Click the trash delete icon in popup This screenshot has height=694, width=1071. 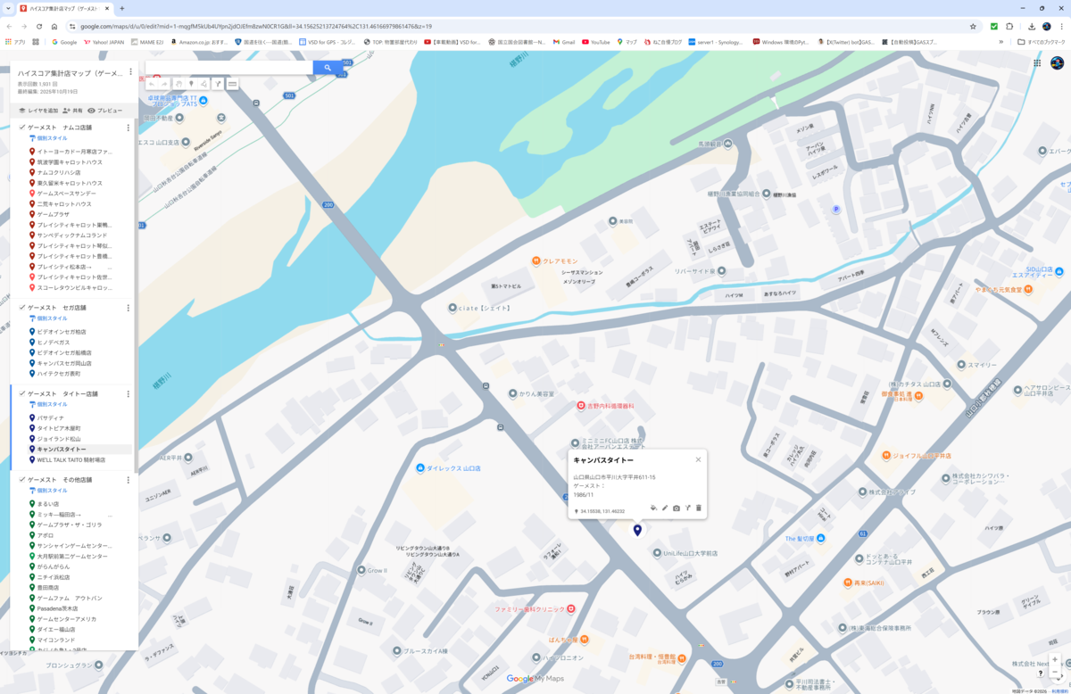coord(699,508)
